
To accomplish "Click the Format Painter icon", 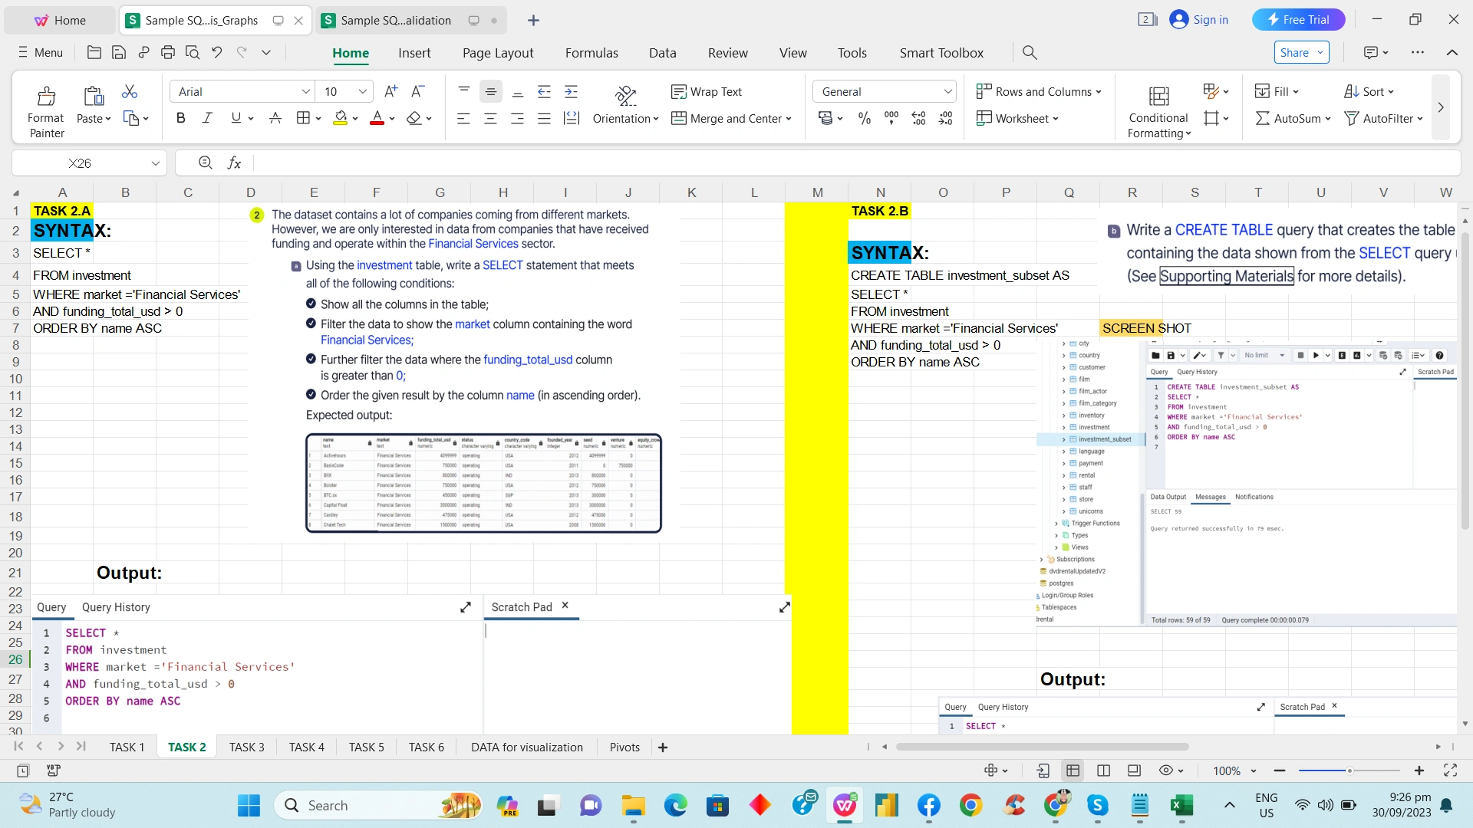I will tap(46, 97).
